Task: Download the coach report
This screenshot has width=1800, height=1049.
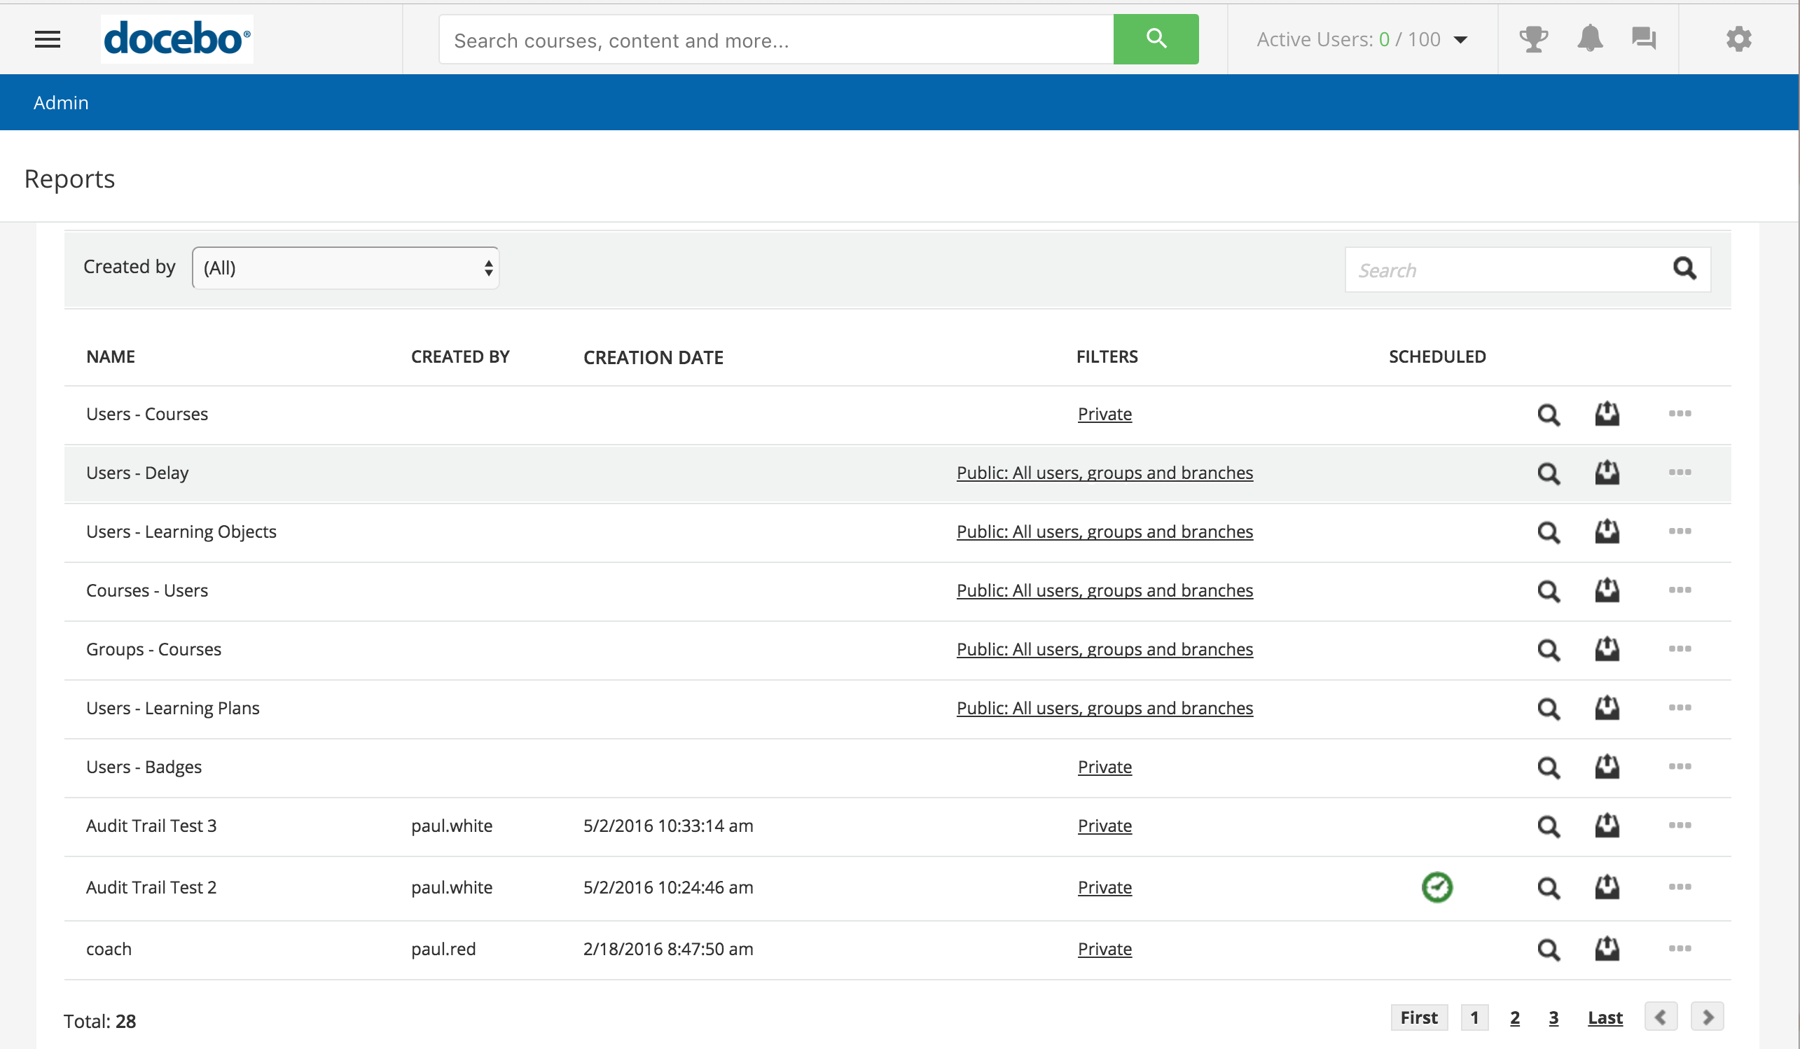Action: point(1607,949)
